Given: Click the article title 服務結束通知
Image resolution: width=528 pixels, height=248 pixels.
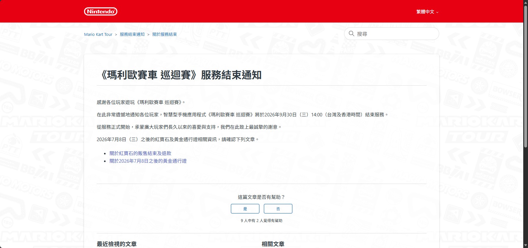Looking at the screenshot, I should (179, 75).
